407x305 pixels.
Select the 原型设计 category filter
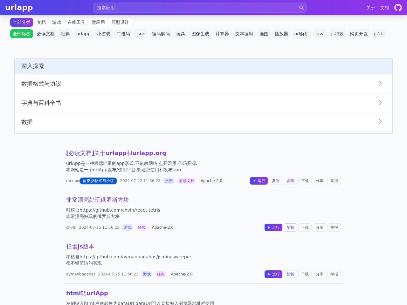coord(120,22)
